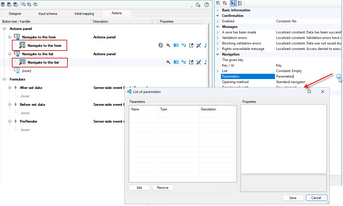Click the database icon with green refresh badge

click(9, 4)
